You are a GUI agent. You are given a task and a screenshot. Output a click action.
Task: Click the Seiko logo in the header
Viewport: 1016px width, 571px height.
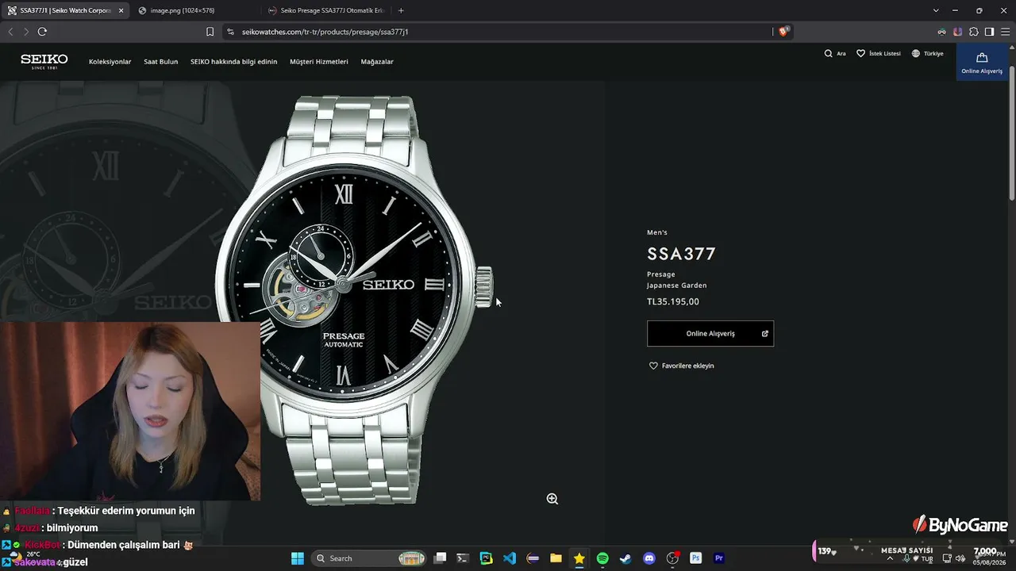tap(44, 62)
